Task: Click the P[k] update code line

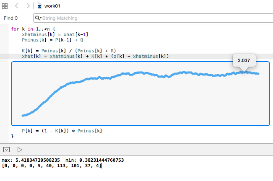Action: point(62,131)
